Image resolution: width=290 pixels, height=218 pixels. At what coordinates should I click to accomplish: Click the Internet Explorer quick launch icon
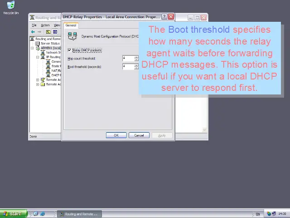[43, 214]
